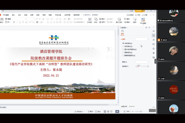Image resolution: width=185 pixels, height=123 pixels.
Task: Click the 添加备注 notes field
Action: 3,107
